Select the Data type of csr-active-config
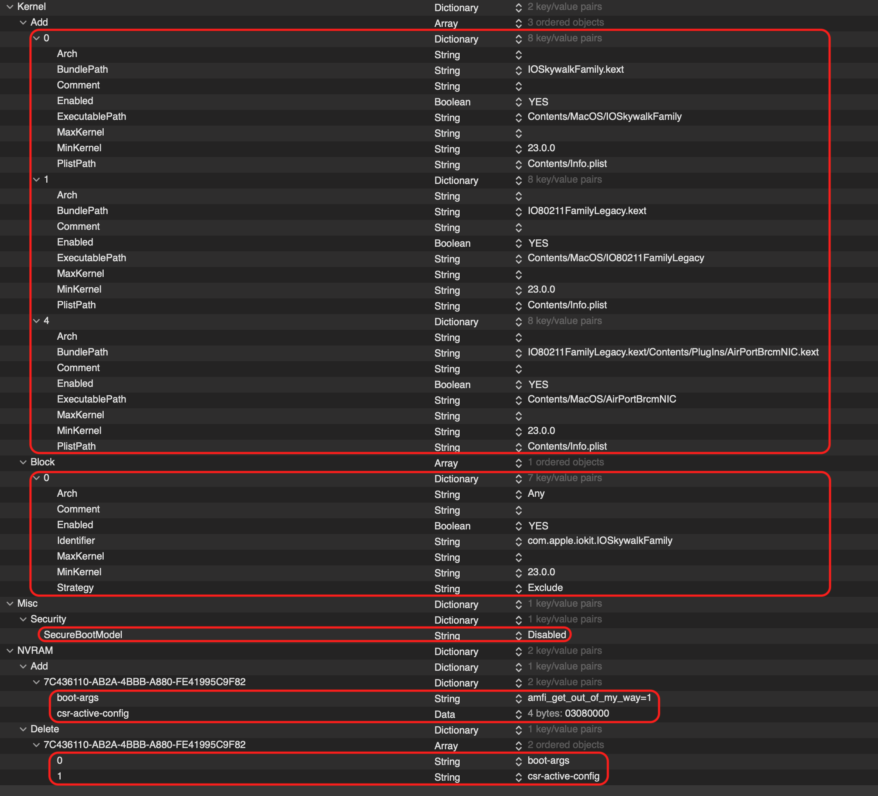This screenshot has width=878, height=796. [x=445, y=715]
